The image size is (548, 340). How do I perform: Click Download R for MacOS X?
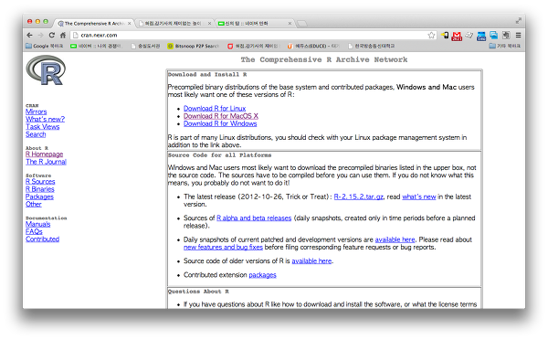[221, 116]
